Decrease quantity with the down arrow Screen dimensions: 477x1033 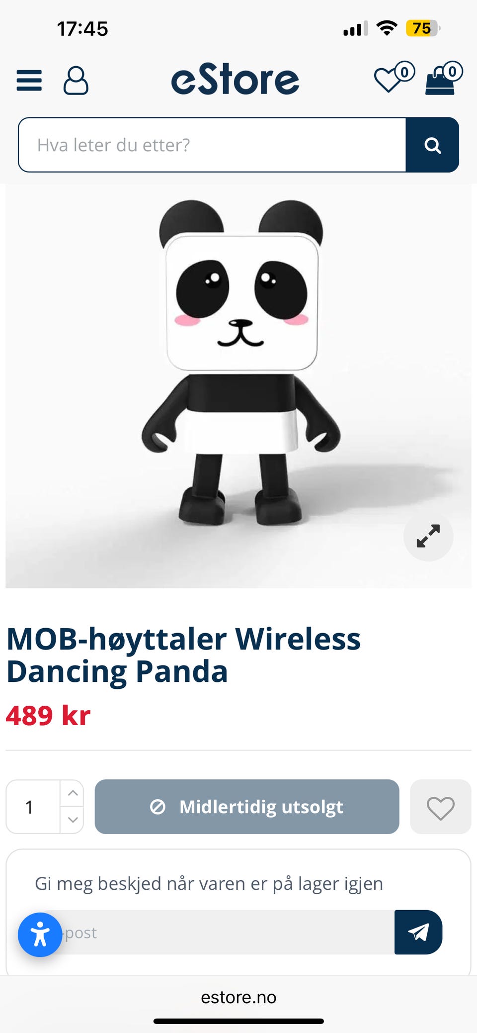click(73, 820)
